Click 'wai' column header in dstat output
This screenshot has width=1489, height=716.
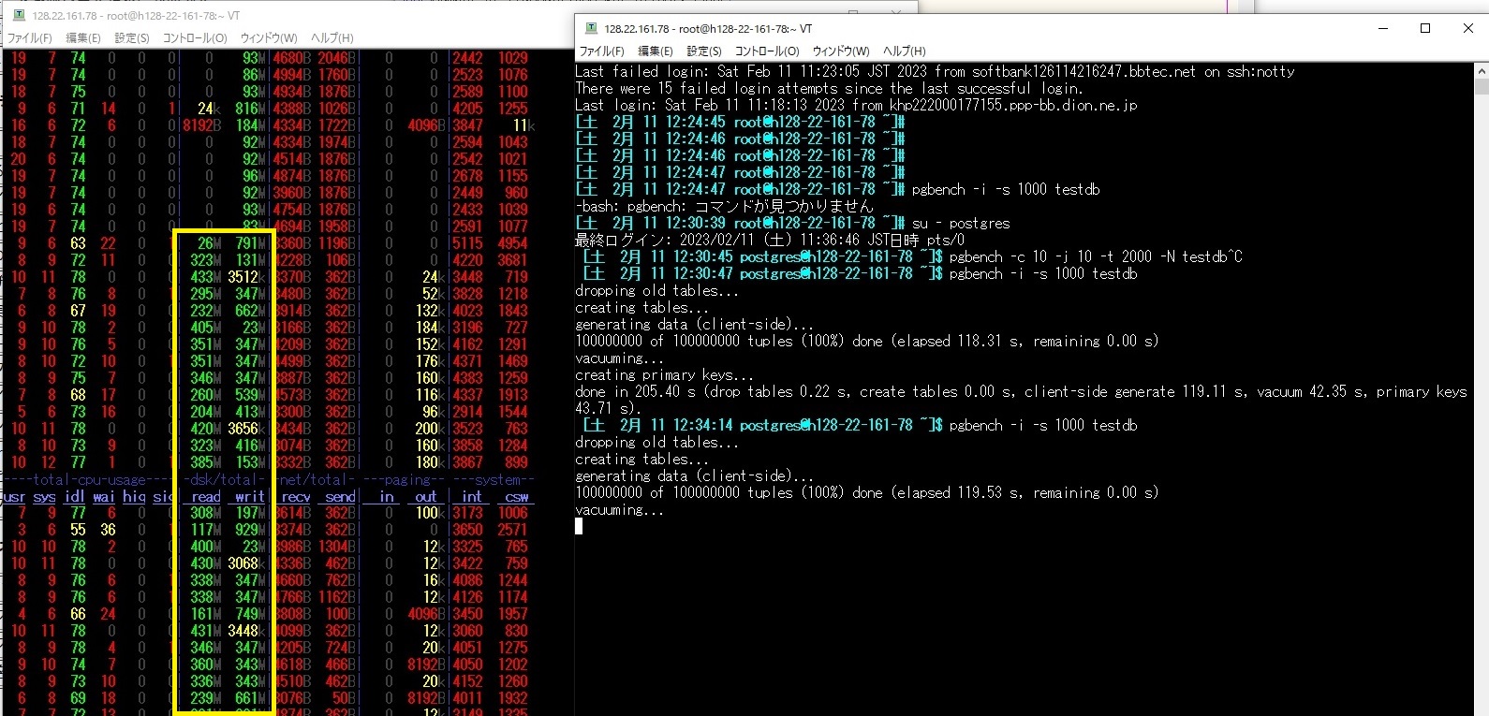pos(104,497)
